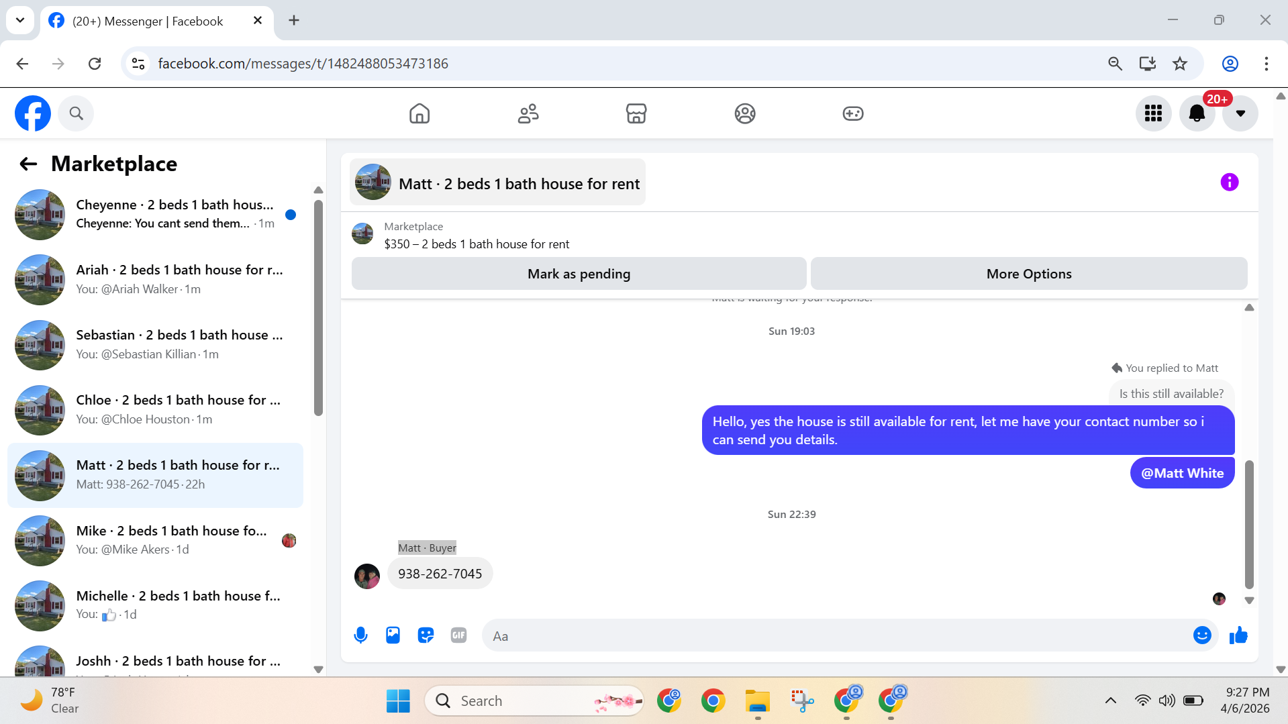Open More Options for the listing
Screen dimensions: 1288x724
pyautogui.click(x=1029, y=274)
